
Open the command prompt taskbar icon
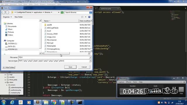point(80,102)
